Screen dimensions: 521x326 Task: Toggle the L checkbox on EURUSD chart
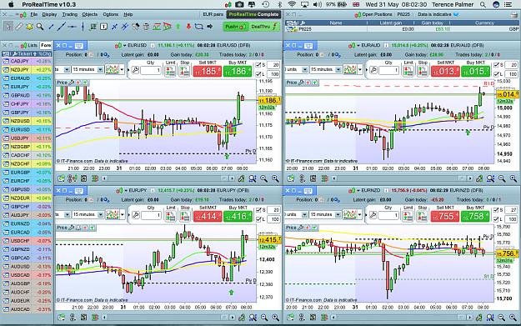click(x=258, y=74)
